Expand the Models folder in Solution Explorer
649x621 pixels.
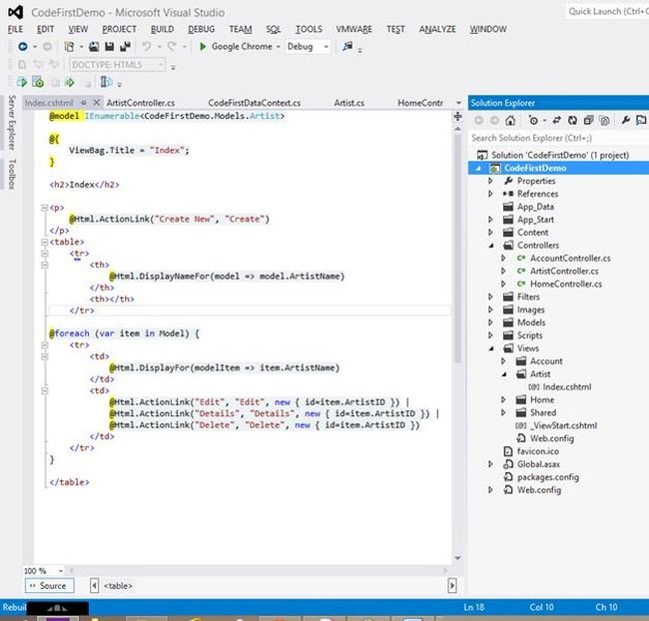(x=490, y=322)
